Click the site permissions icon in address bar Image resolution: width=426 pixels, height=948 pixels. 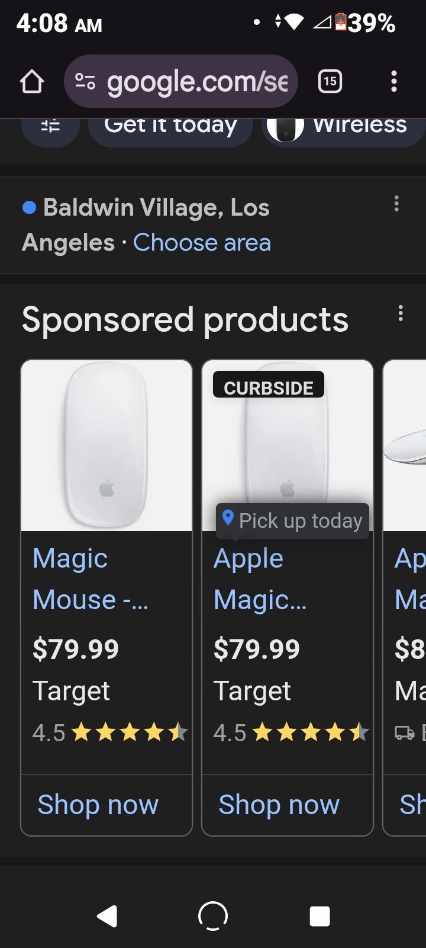pyautogui.click(x=85, y=81)
